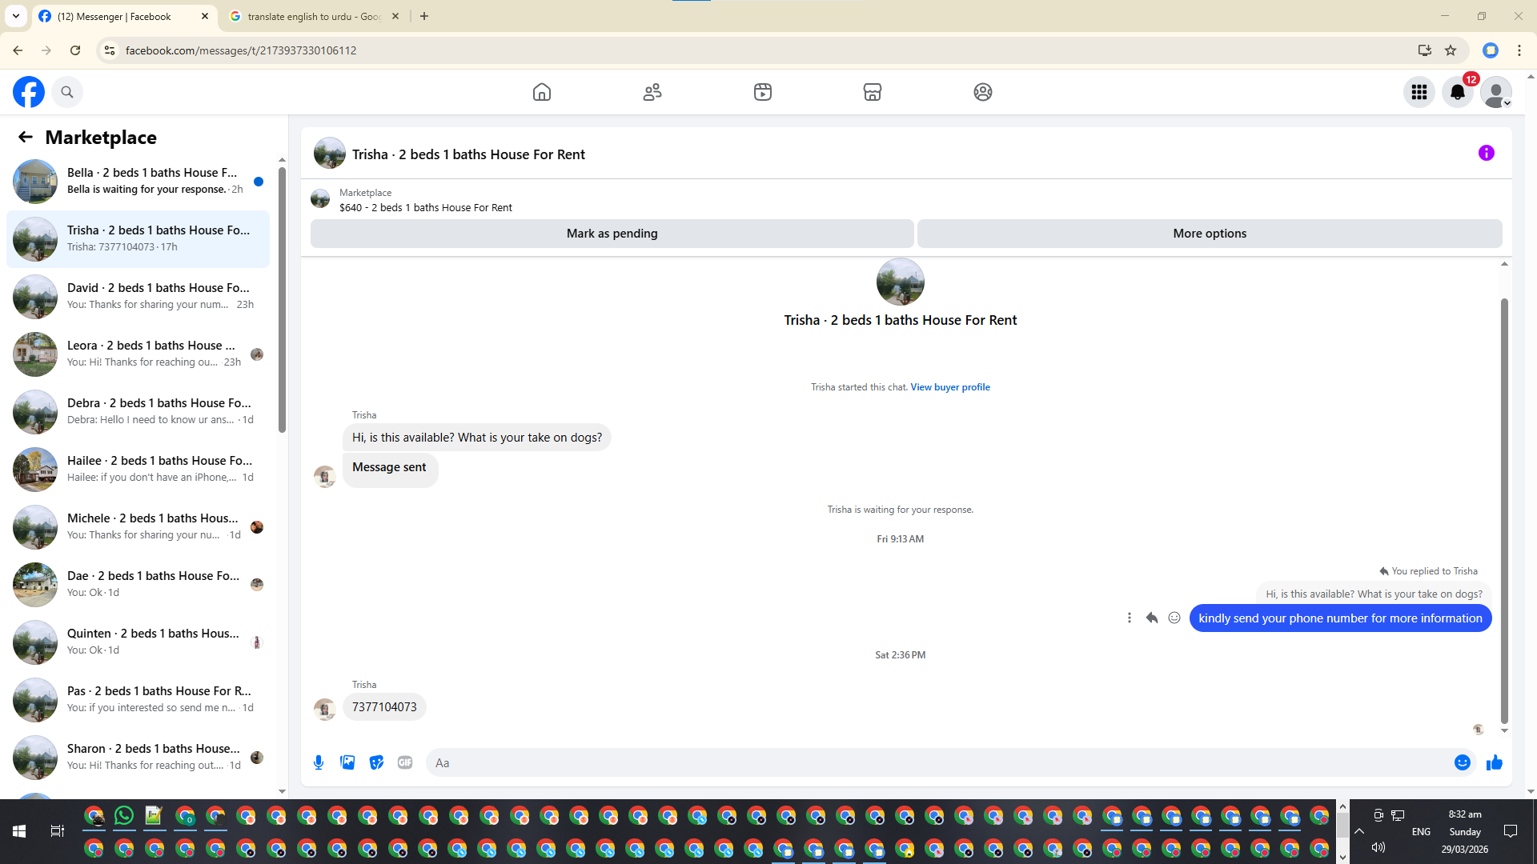
Task: Click the address bar URL
Action: [241, 50]
